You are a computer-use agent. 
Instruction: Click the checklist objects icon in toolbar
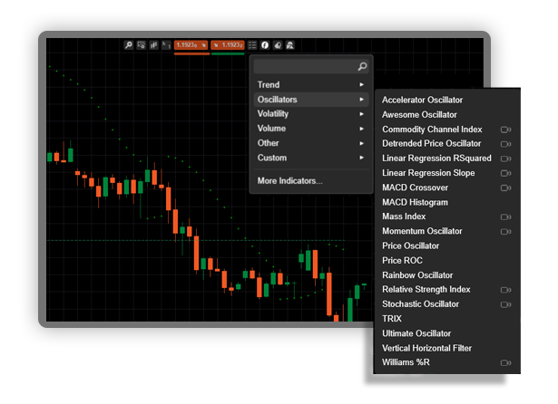pyautogui.click(x=252, y=45)
